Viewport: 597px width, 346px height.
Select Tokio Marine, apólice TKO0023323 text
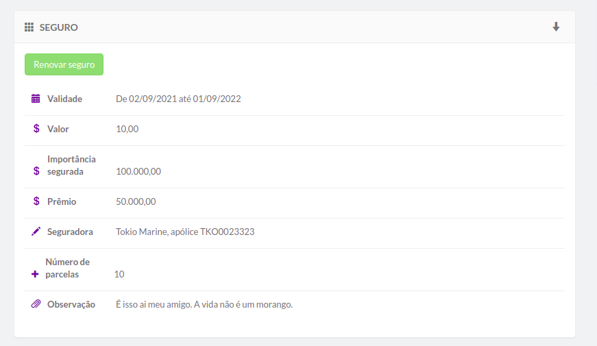[x=185, y=232]
